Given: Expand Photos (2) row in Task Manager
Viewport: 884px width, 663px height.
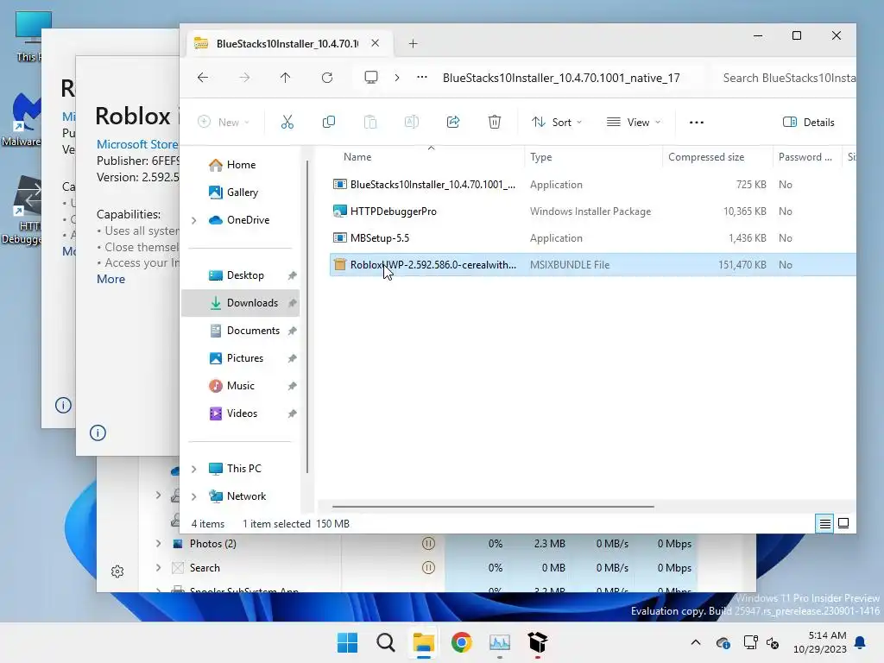Looking at the screenshot, I should pos(159,544).
